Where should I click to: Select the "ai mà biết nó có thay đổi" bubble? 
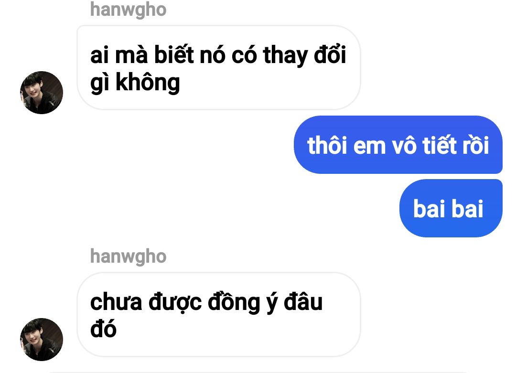[218, 67]
